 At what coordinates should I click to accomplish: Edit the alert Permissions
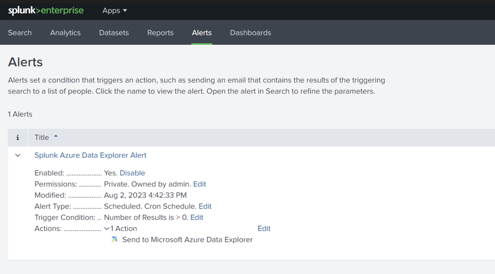[x=200, y=184]
